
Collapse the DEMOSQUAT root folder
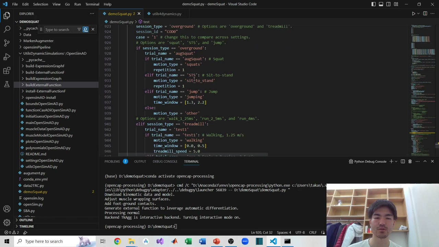point(29,22)
